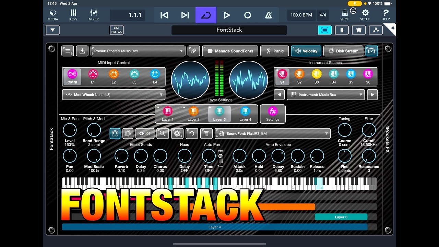Select L1 MIDI input
Viewport: 439px width, 247px height.
93,77
